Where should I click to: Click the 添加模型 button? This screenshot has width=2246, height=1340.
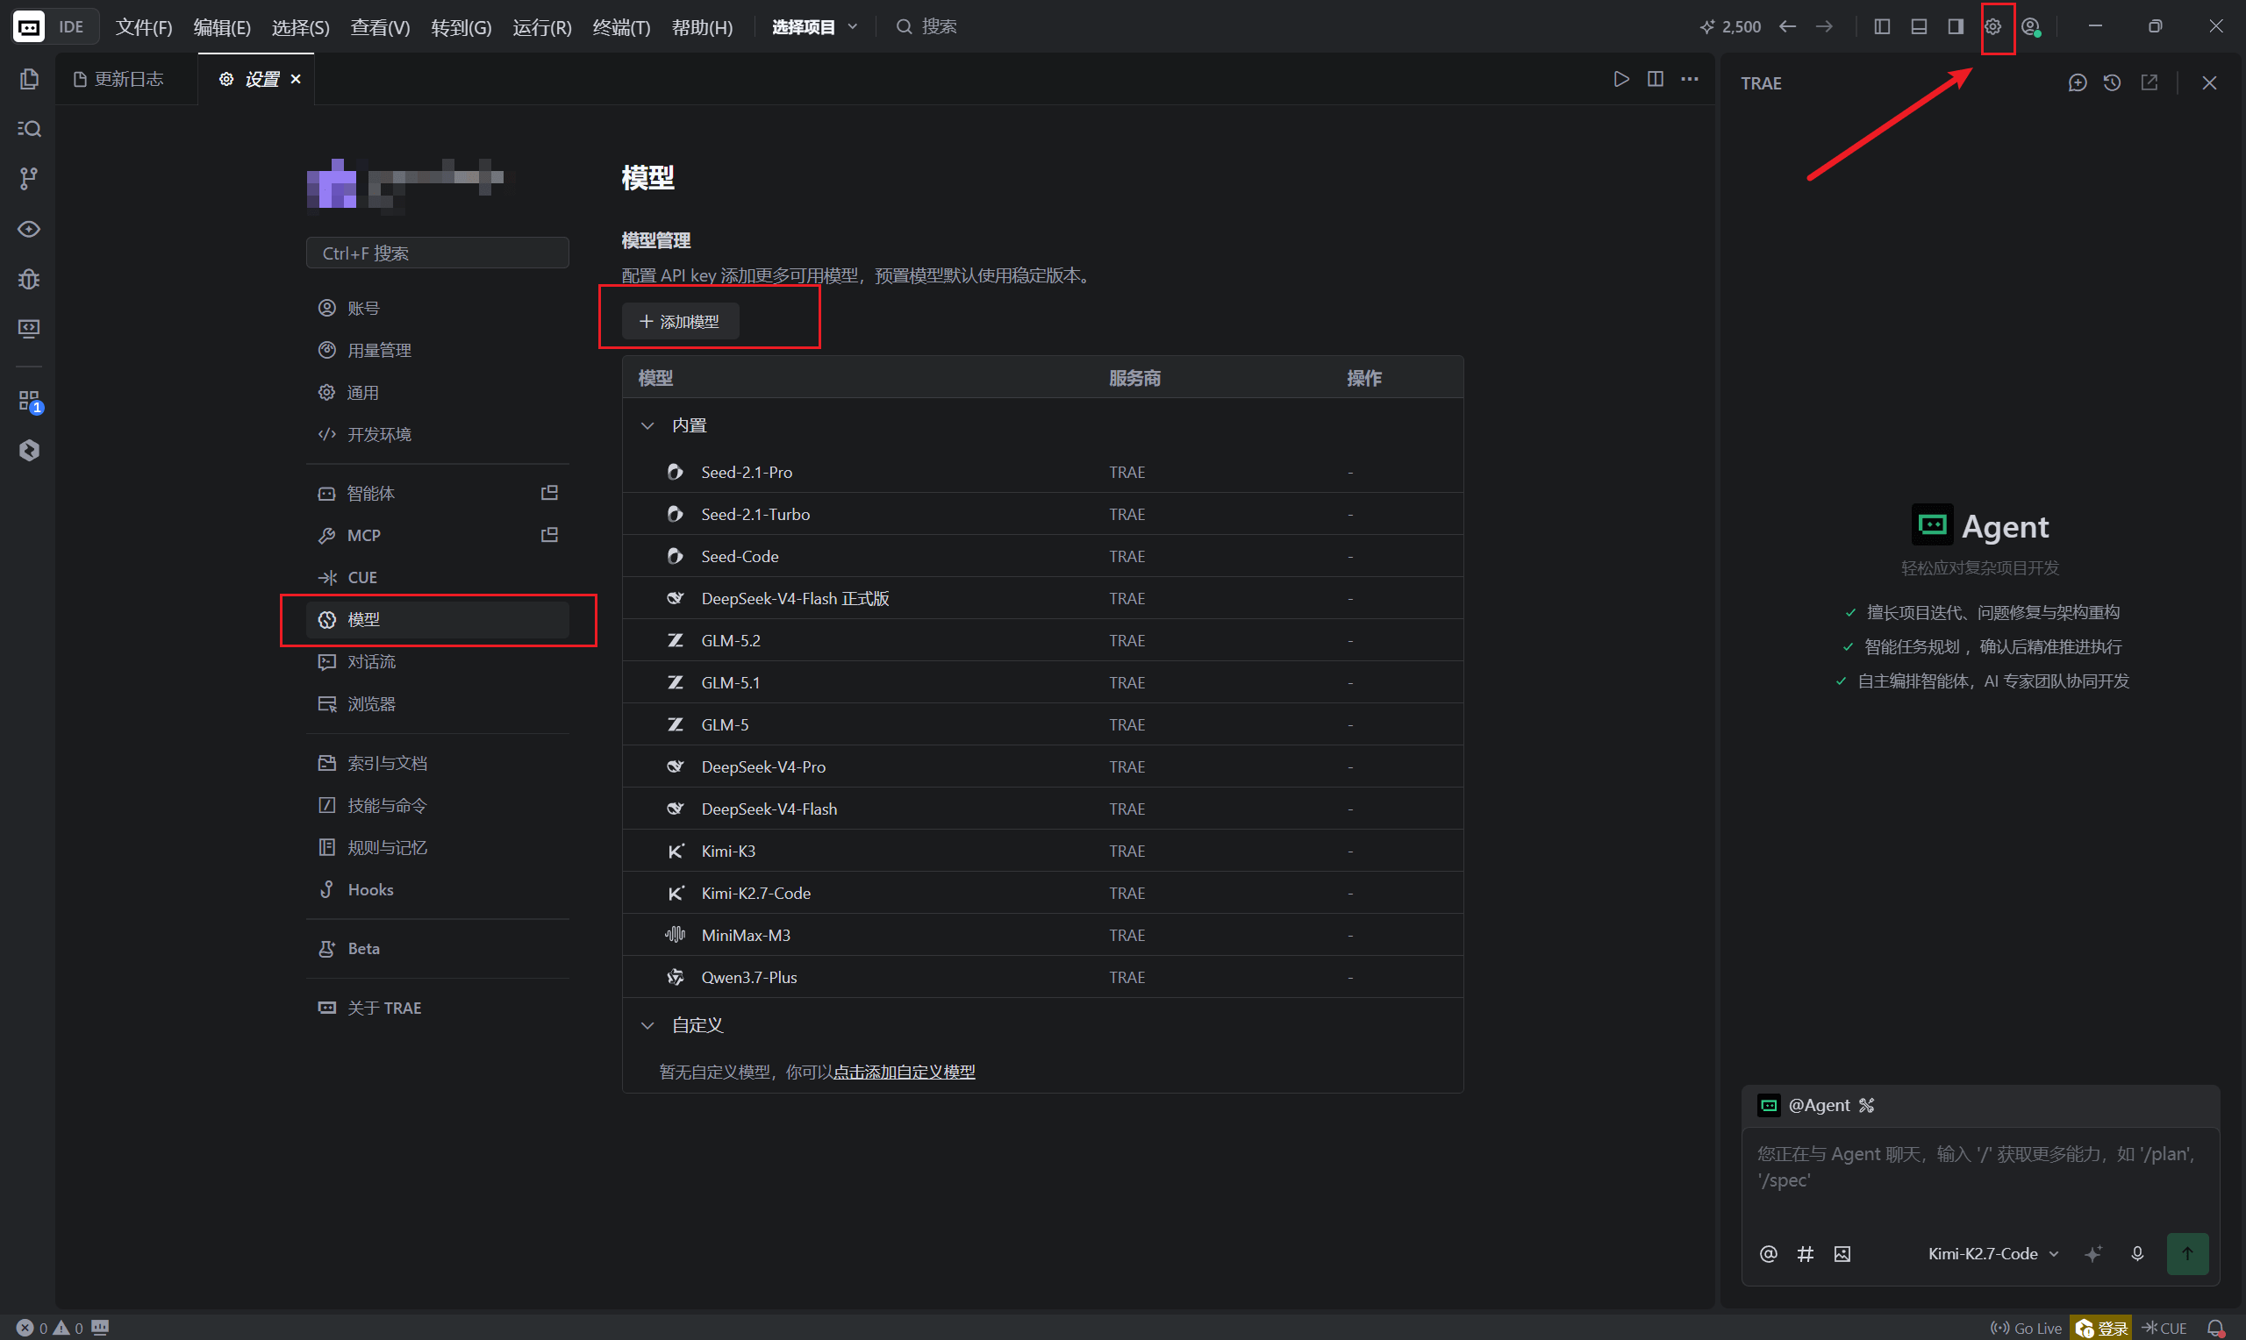pos(680,322)
